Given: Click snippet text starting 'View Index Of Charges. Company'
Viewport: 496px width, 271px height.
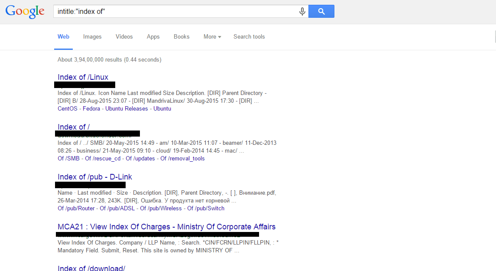Looking at the screenshot, I should tap(168, 242).
